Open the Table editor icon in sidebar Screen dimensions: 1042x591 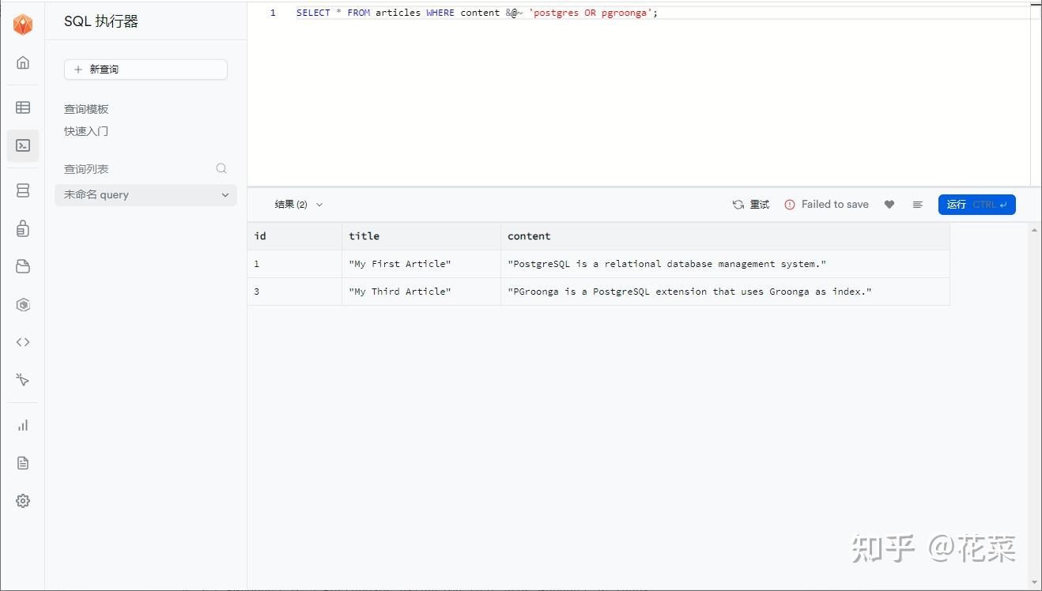coord(23,107)
